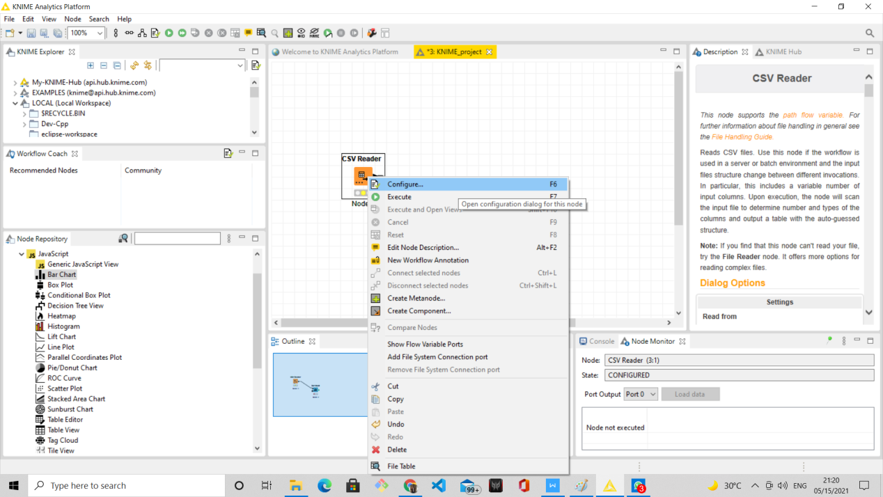Switch to the Console tab
Screen dimensions: 883x497
click(596, 341)
